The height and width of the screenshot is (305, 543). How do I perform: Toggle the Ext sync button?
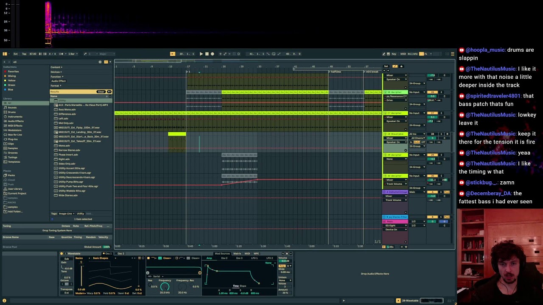16,54
